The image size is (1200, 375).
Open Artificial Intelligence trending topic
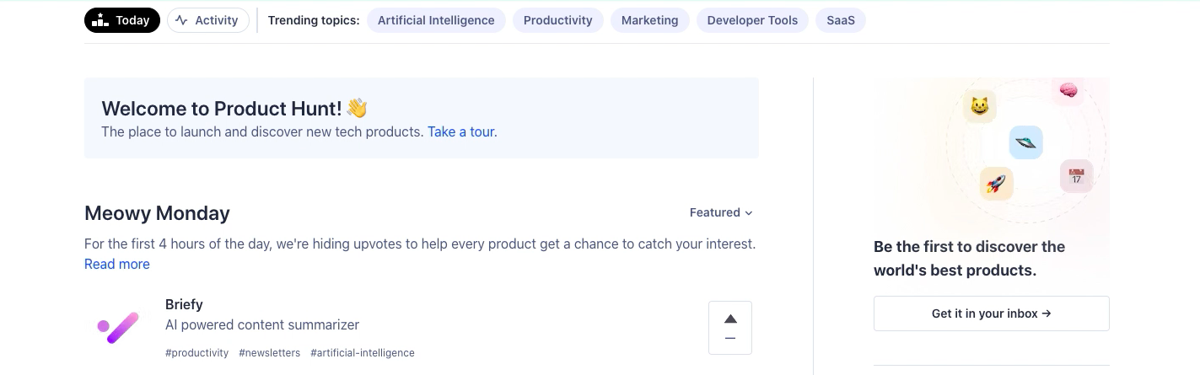pyautogui.click(x=436, y=20)
